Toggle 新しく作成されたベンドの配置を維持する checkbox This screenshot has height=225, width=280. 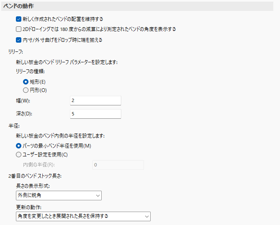[18, 19]
